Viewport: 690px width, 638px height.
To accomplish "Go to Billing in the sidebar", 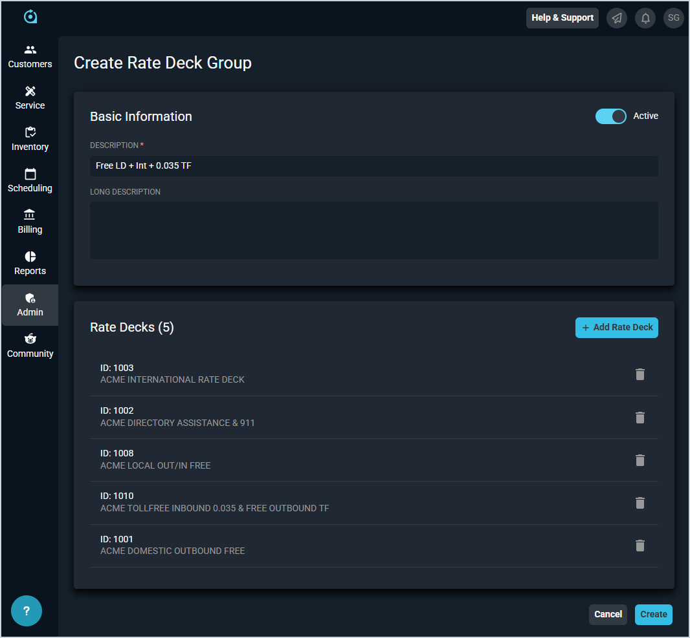I will pyautogui.click(x=30, y=222).
